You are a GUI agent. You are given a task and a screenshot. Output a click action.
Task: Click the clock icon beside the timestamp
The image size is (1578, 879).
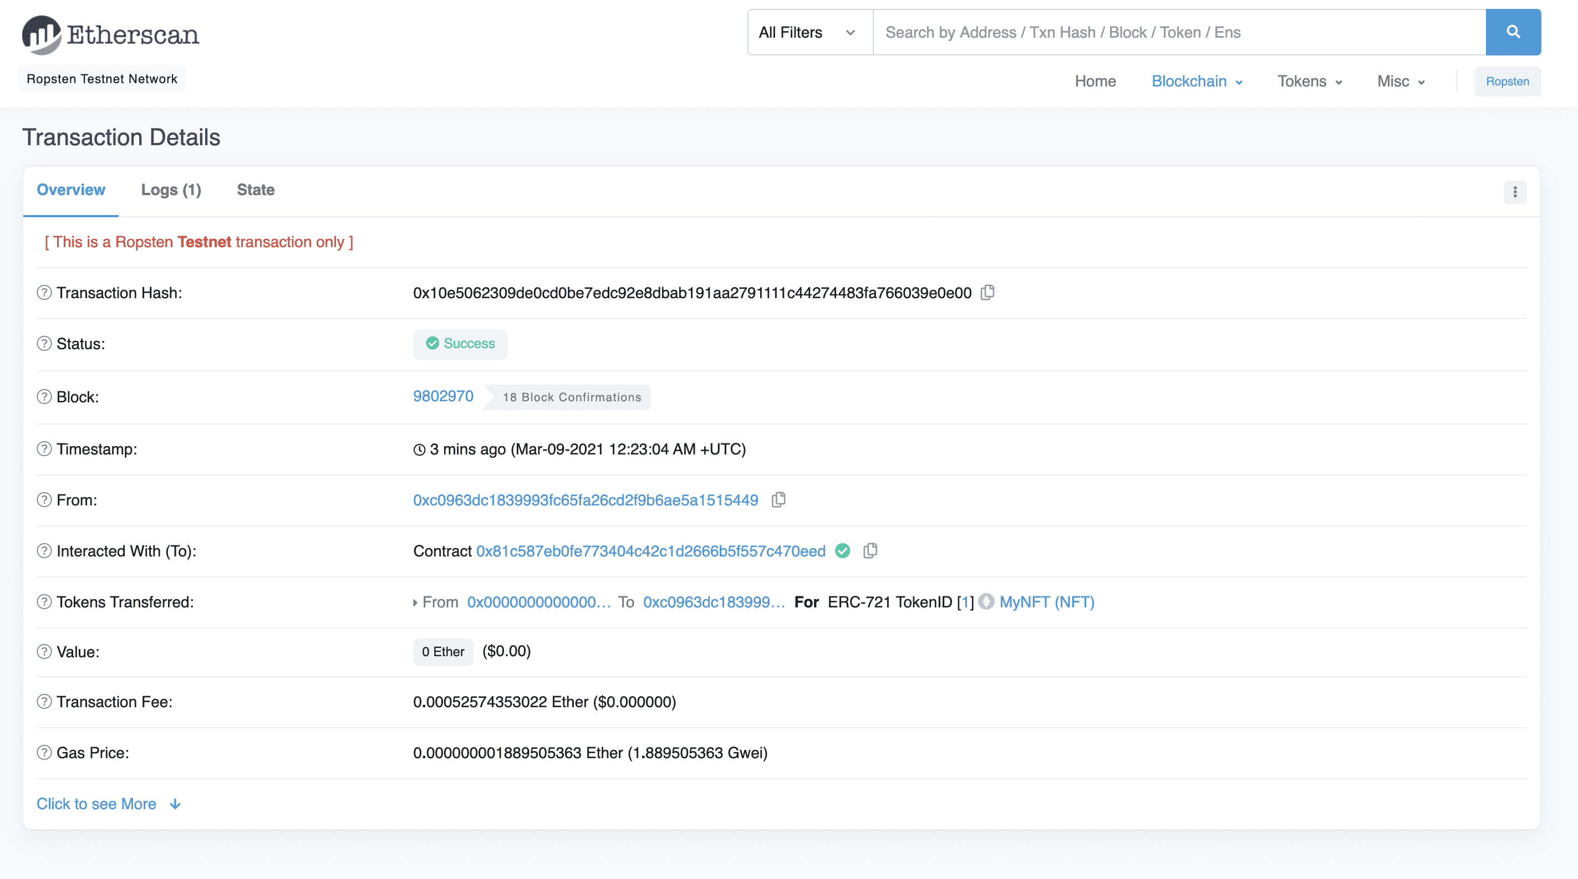click(419, 449)
